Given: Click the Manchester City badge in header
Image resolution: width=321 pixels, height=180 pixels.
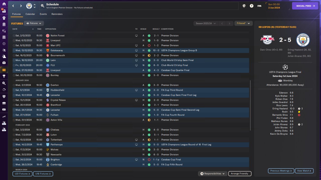Looking at the screenshot, I should click(29, 6).
